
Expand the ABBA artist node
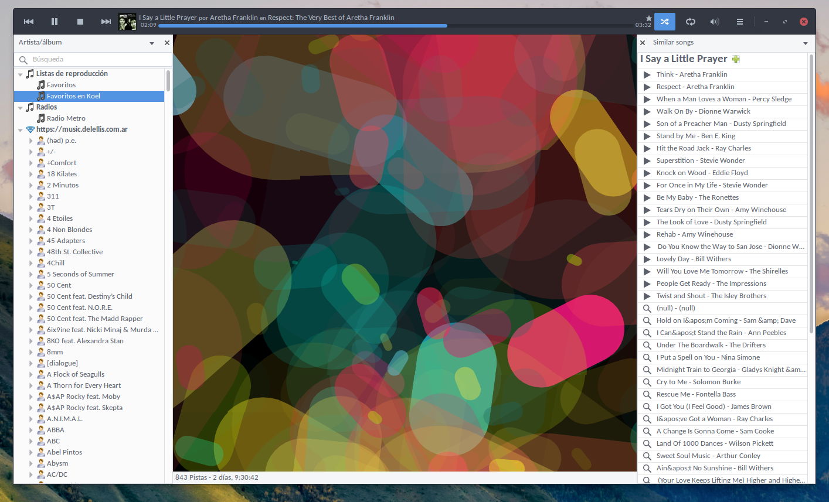(x=31, y=430)
